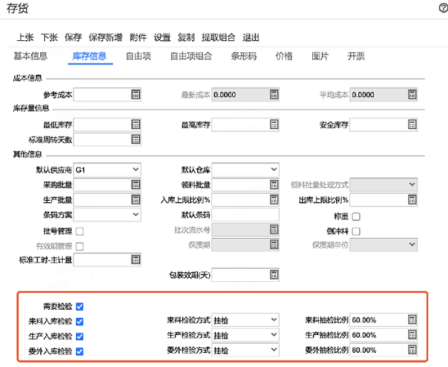Image resolution: width=448 pixels, height=367 pixels.
Task: Click calculator icon beside 标准周转天数
Action: [x=136, y=139]
